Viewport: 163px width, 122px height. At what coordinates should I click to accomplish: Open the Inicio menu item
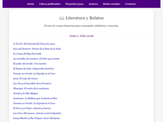coord(31,4)
